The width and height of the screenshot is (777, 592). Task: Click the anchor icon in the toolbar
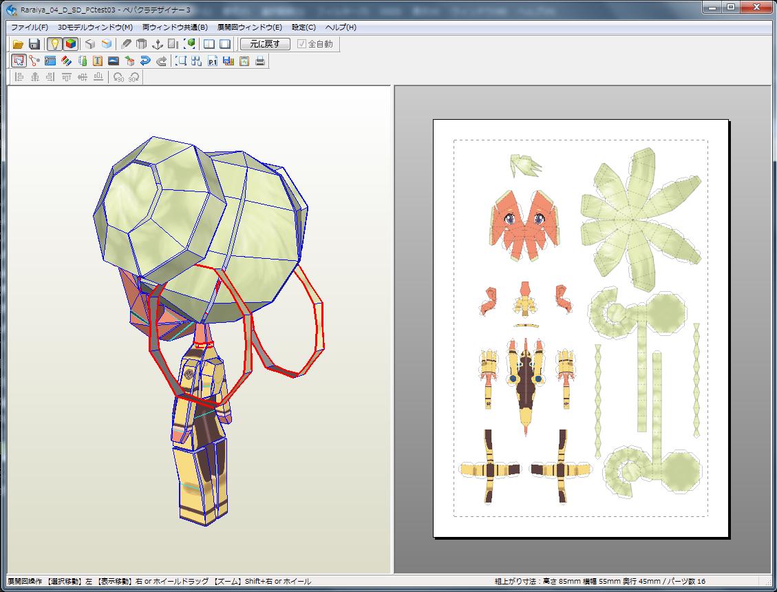tap(157, 44)
